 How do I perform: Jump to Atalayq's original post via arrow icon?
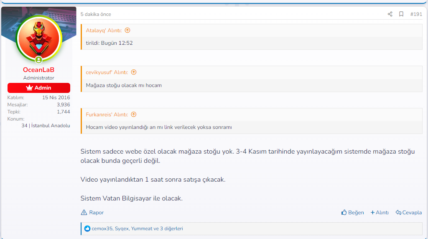tap(127, 31)
